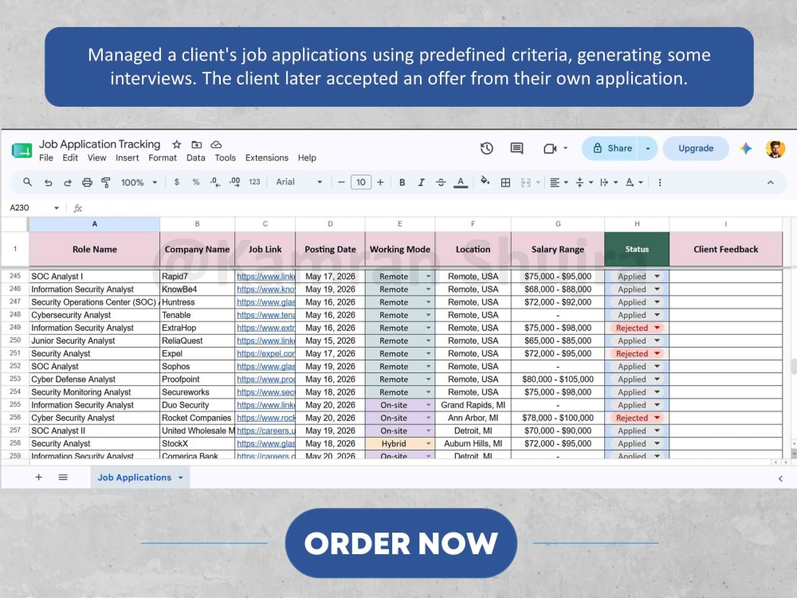Open the Rocket Companies job link

coord(266,418)
